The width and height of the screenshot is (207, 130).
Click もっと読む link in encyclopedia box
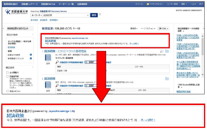pyautogui.click(x=134, y=44)
